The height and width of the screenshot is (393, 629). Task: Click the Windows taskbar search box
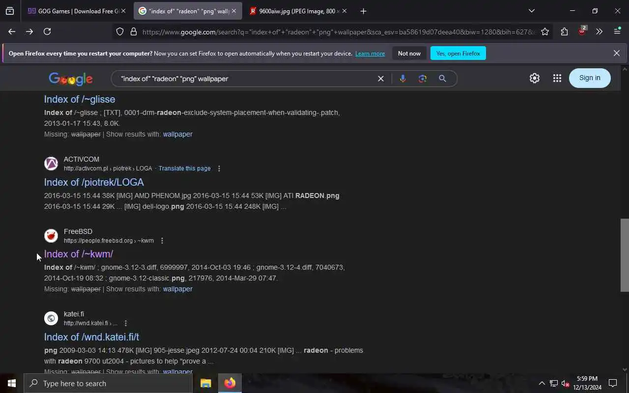108,383
